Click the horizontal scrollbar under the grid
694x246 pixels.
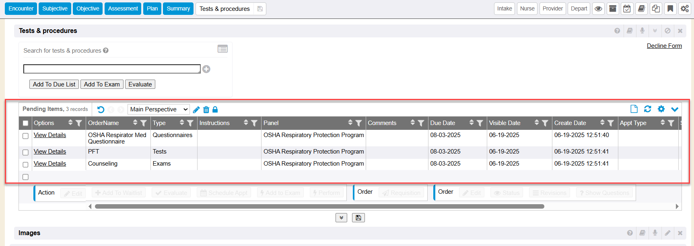click(x=319, y=207)
